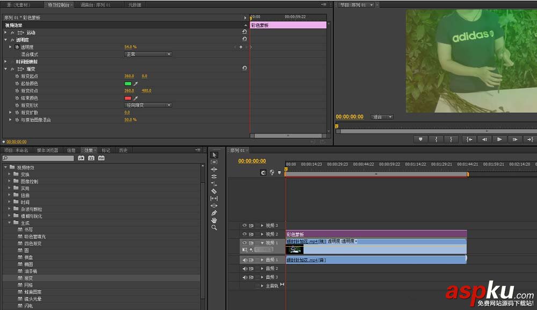Mute the 音频 1 track speaker
The height and width of the screenshot is (310, 537).
pyautogui.click(x=244, y=260)
